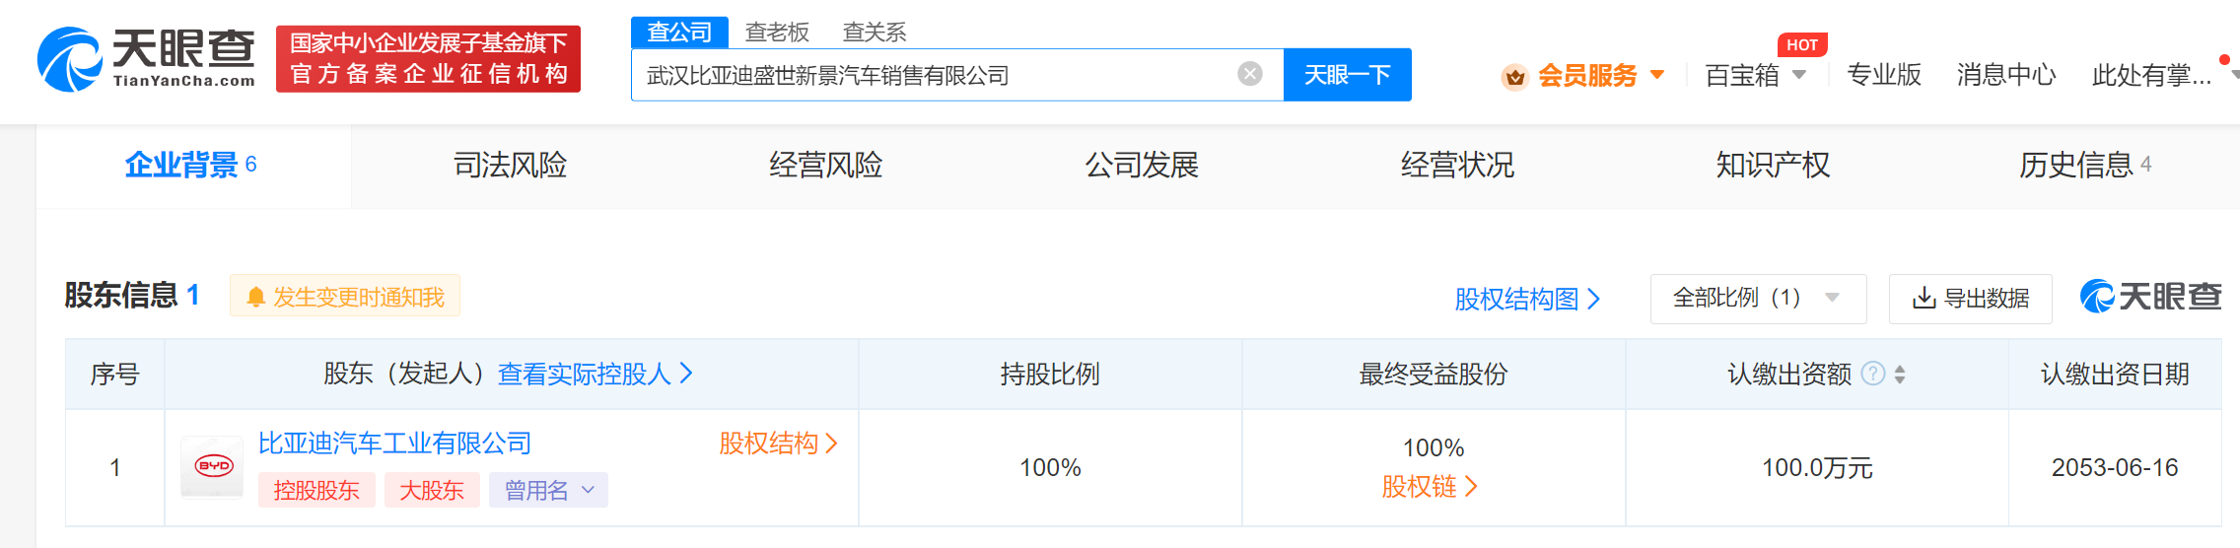Sort by 认缴出资额 arrows
Screen dimensions: 2240x548
coord(1900,375)
